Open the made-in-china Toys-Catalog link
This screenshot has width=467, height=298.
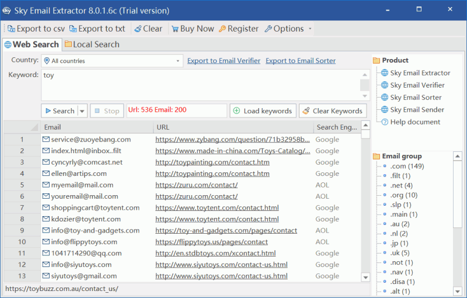tap(232, 151)
